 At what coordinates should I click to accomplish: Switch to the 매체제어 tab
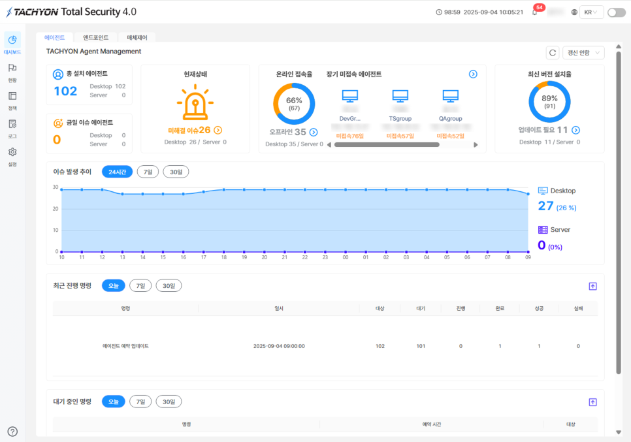(x=137, y=37)
